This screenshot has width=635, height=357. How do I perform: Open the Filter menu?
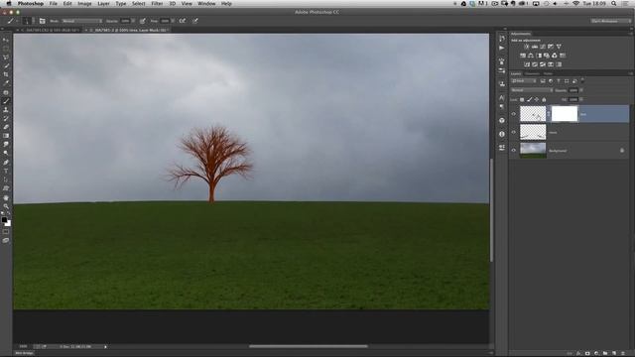pos(157,4)
